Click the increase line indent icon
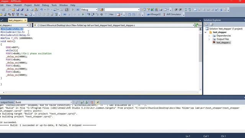Viewport: 245px width, 138px height. 180,10
